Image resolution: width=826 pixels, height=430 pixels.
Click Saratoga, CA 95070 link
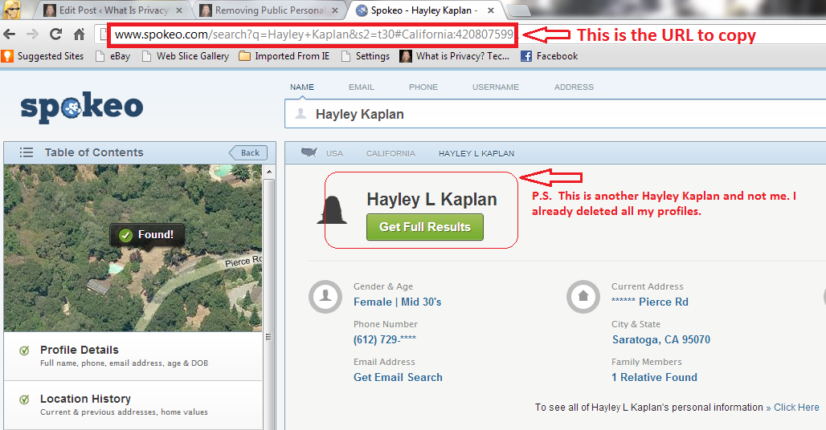pyautogui.click(x=661, y=339)
